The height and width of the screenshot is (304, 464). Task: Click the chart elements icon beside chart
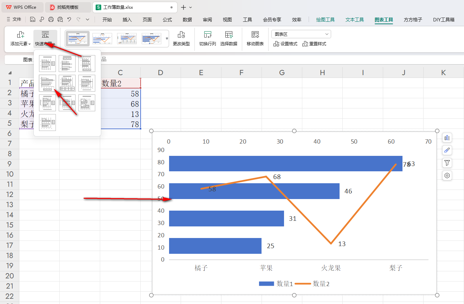pos(447,138)
